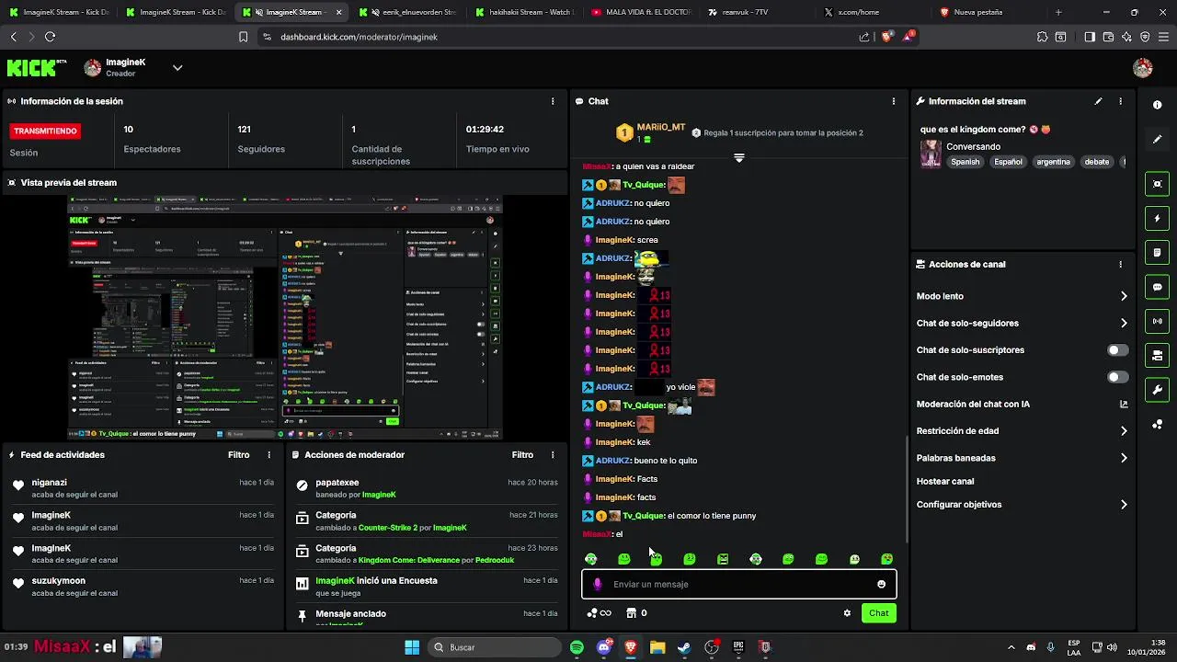Click Pedroeduk moderator name link
Screen dimensions: 1177x662
tap(495, 560)
